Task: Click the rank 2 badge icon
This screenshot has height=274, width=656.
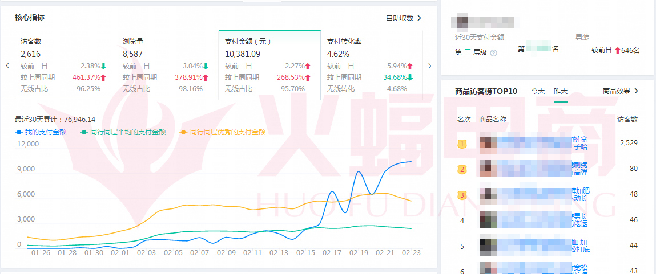Action: pyautogui.click(x=462, y=169)
